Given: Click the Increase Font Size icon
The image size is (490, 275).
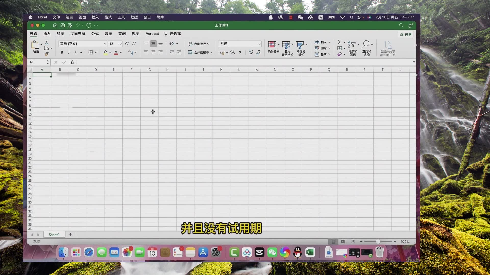Looking at the screenshot, I should click(127, 44).
